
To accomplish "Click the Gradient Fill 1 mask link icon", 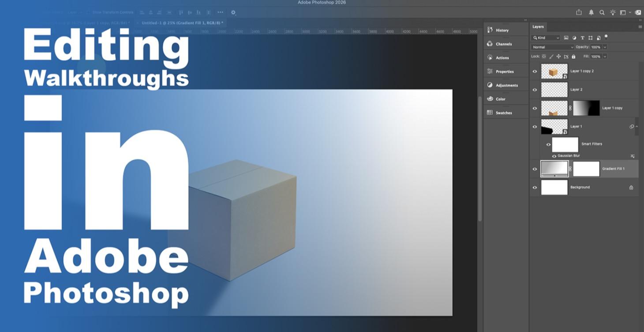I will [x=570, y=169].
